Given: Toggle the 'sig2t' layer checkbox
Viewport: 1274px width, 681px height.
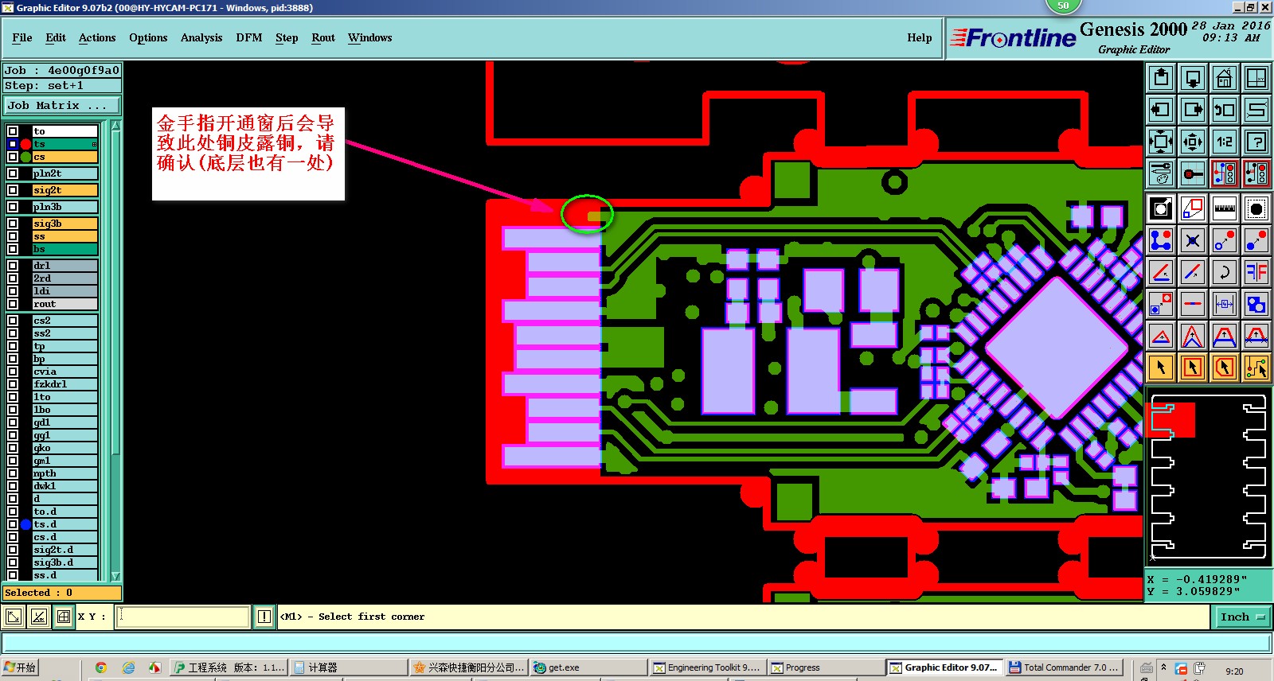Looking at the screenshot, I should click(13, 190).
